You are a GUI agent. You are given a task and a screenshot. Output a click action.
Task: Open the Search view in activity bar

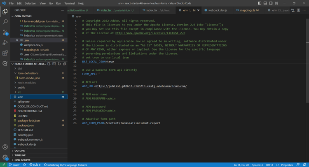tap(5, 22)
